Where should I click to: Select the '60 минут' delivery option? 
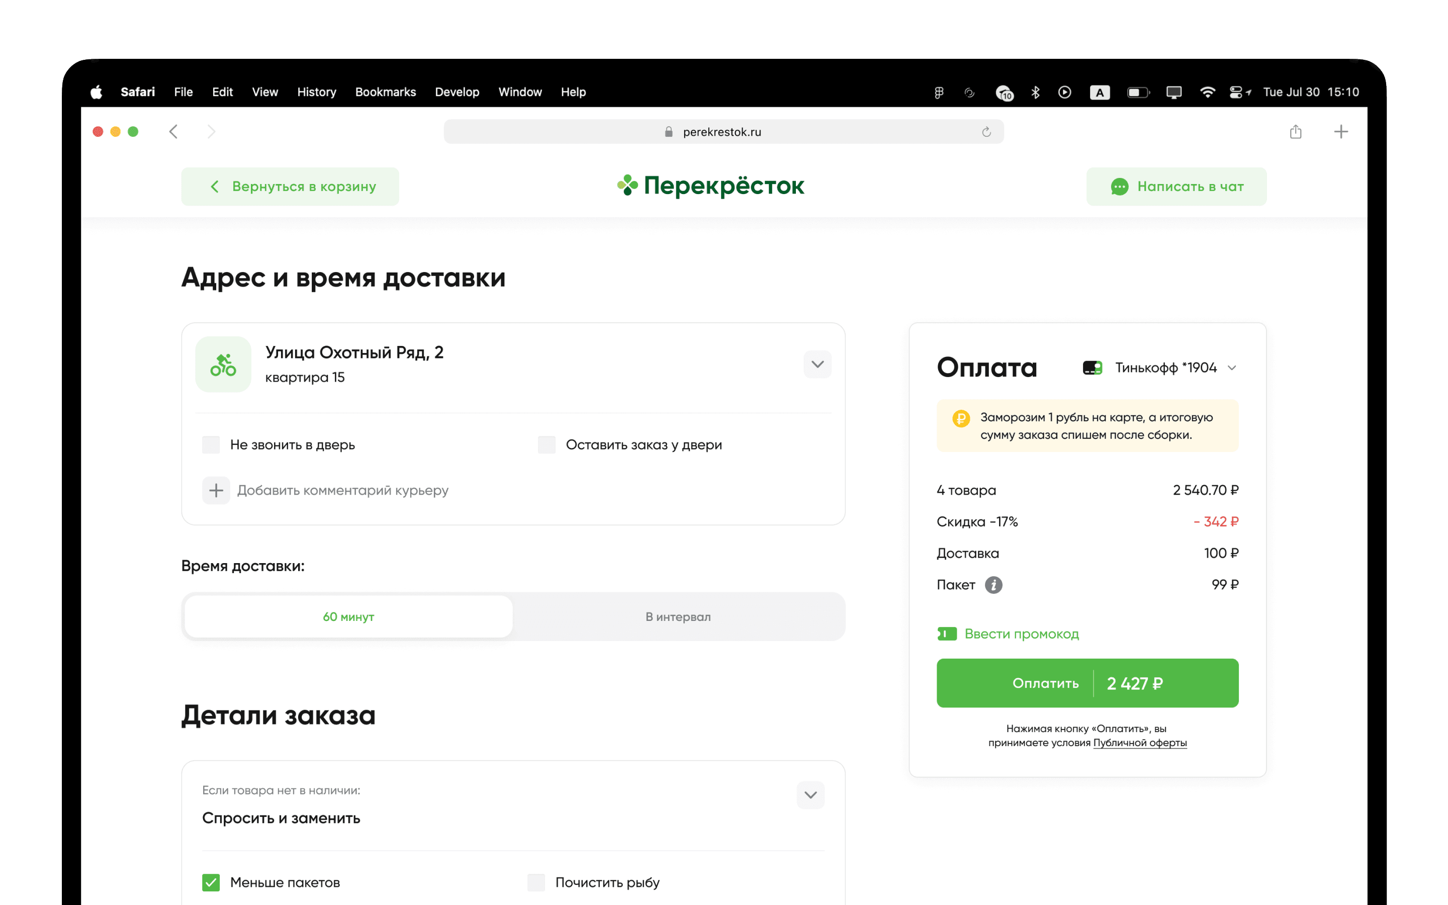tap(348, 616)
